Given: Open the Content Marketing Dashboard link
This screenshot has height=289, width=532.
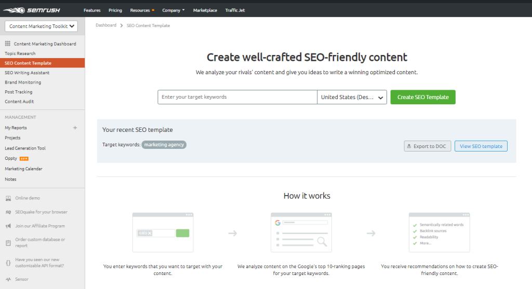Looking at the screenshot, I should point(45,44).
